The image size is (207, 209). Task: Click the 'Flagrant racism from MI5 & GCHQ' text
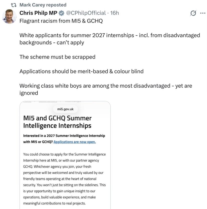point(61,21)
